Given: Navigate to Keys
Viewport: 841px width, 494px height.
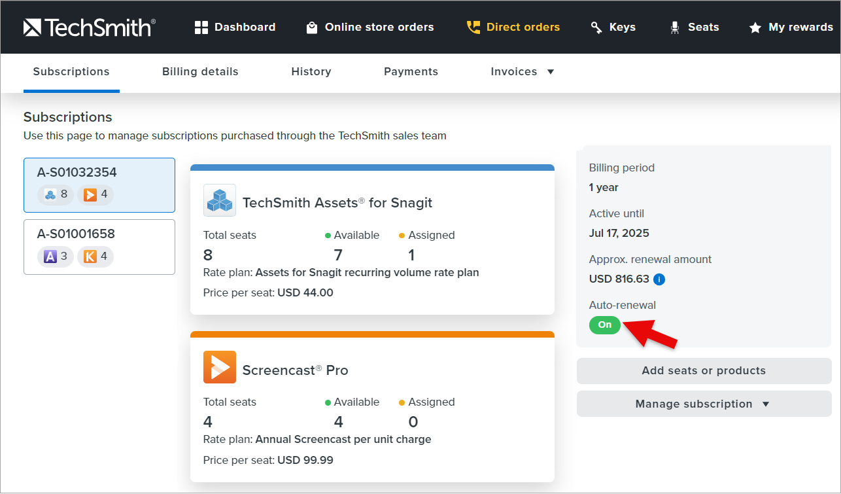Looking at the screenshot, I should coord(613,27).
